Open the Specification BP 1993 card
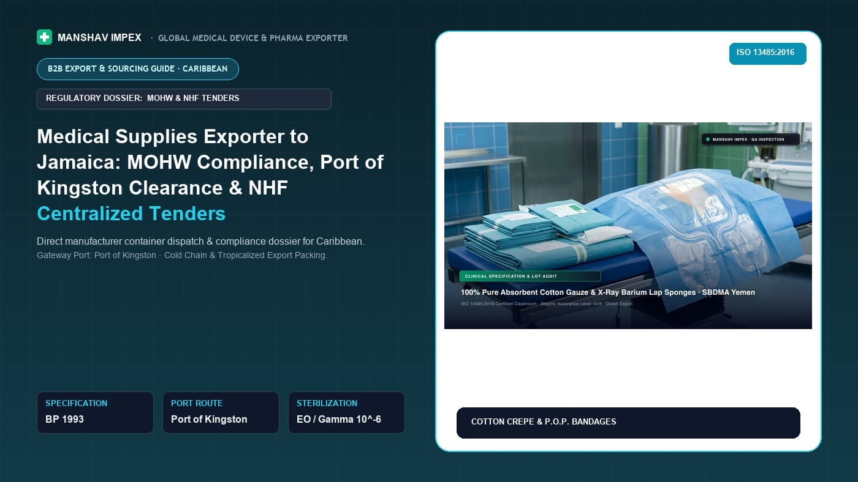 (x=95, y=412)
